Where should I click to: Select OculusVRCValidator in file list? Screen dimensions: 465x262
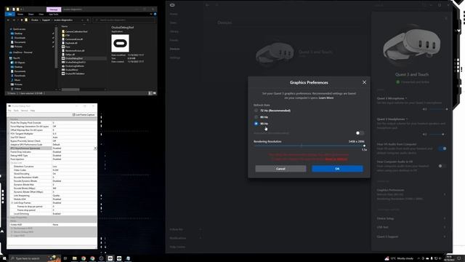pos(75,74)
